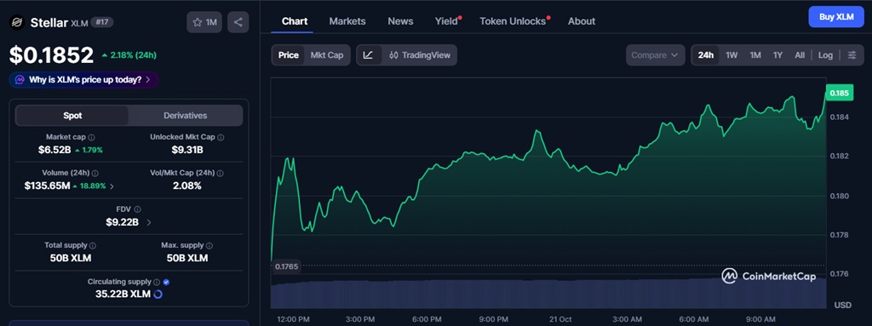Set chart range to 1W

(x=731, y=55)
